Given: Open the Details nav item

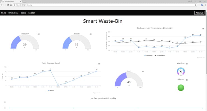Looking at the screenshot, I should pyautogui.click(x=23, y=13).
